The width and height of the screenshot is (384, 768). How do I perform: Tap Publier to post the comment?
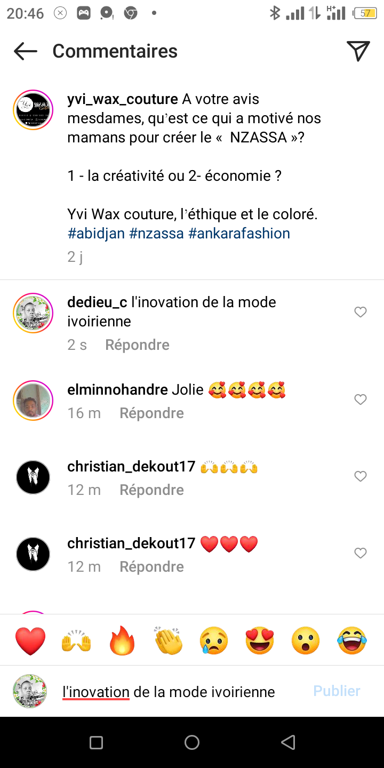coord(337,691)
